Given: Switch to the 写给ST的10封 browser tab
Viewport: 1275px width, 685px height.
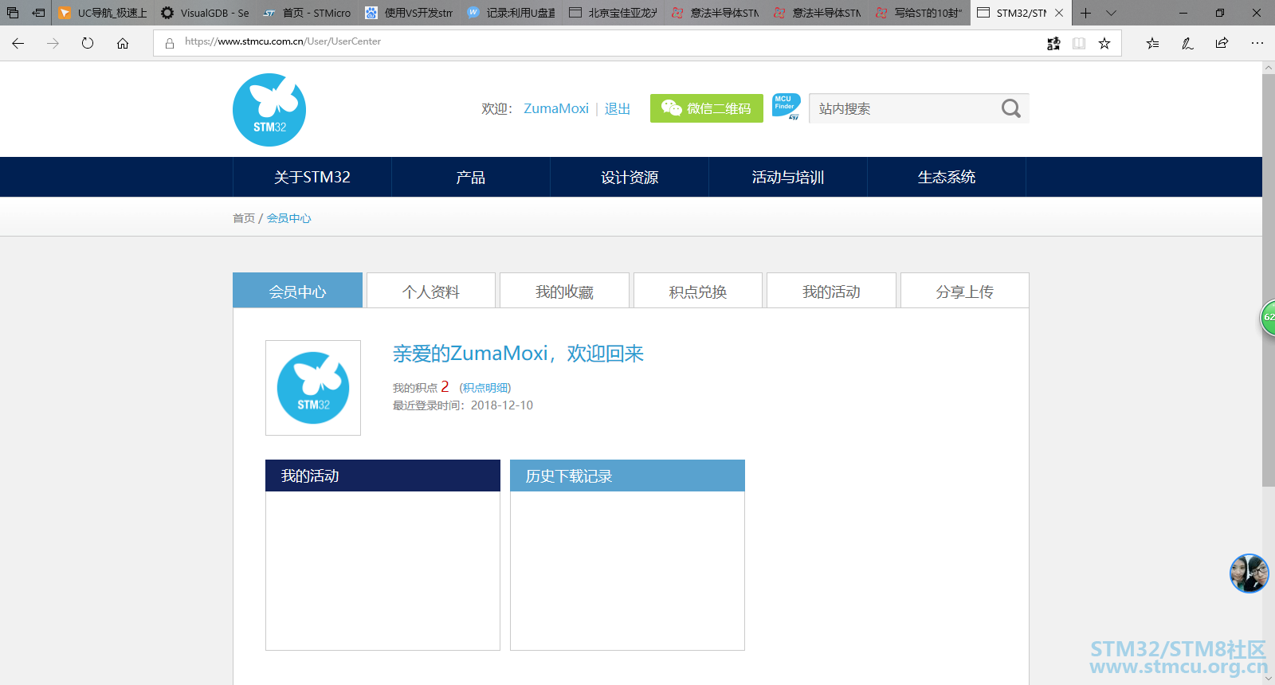Looking at the screenshot, I should pyautogui.click(x=919, y=13).
